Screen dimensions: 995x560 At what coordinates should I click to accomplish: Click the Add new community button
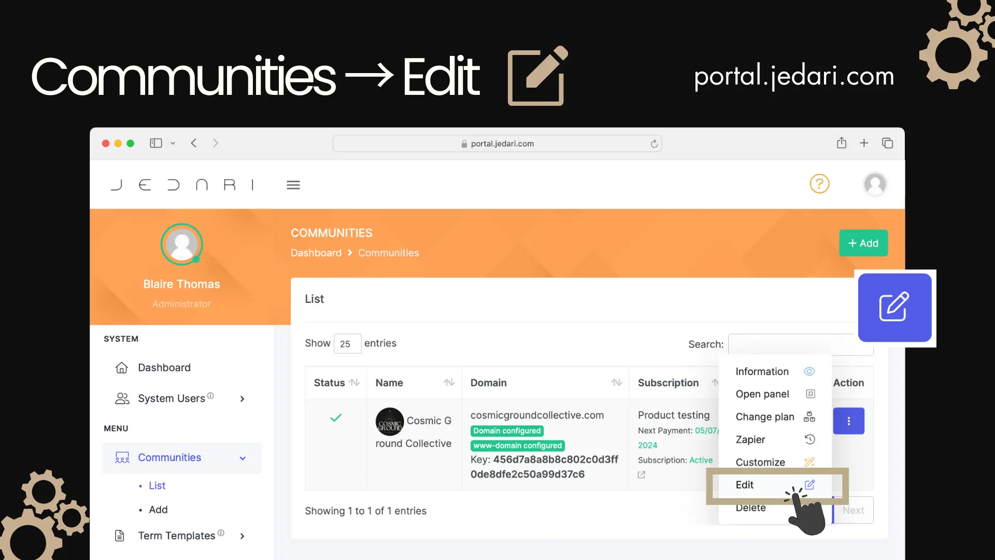(x=863, y=243)
